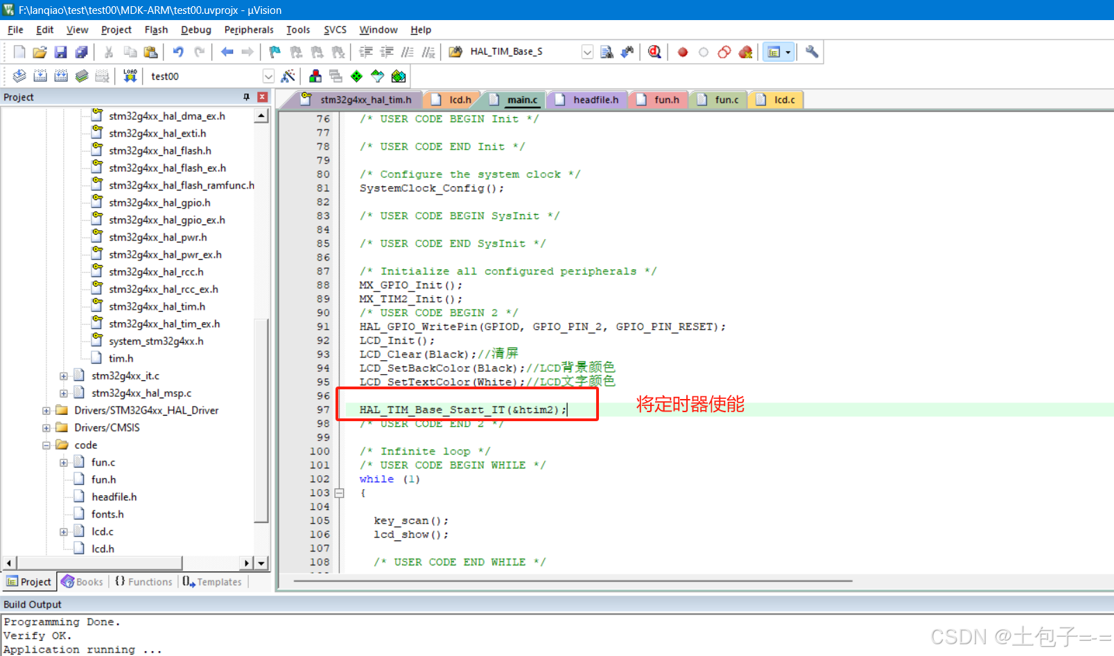Click project tree horizontal scrollbar right arrow
Viewport: 1114px width, 656px height.
(247, 563)
